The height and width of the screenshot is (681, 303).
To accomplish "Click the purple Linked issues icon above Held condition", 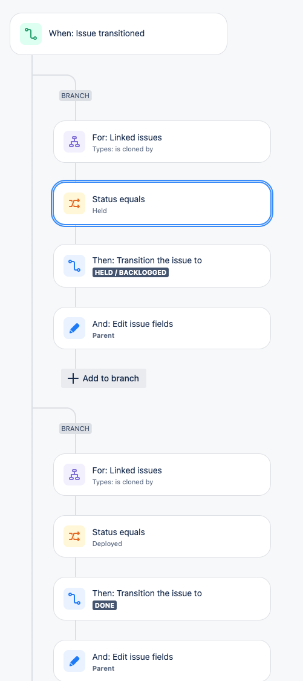I will point(74,142).
